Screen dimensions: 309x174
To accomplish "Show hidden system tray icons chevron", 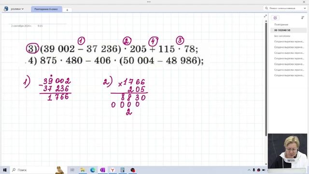I will coord(249,170).
